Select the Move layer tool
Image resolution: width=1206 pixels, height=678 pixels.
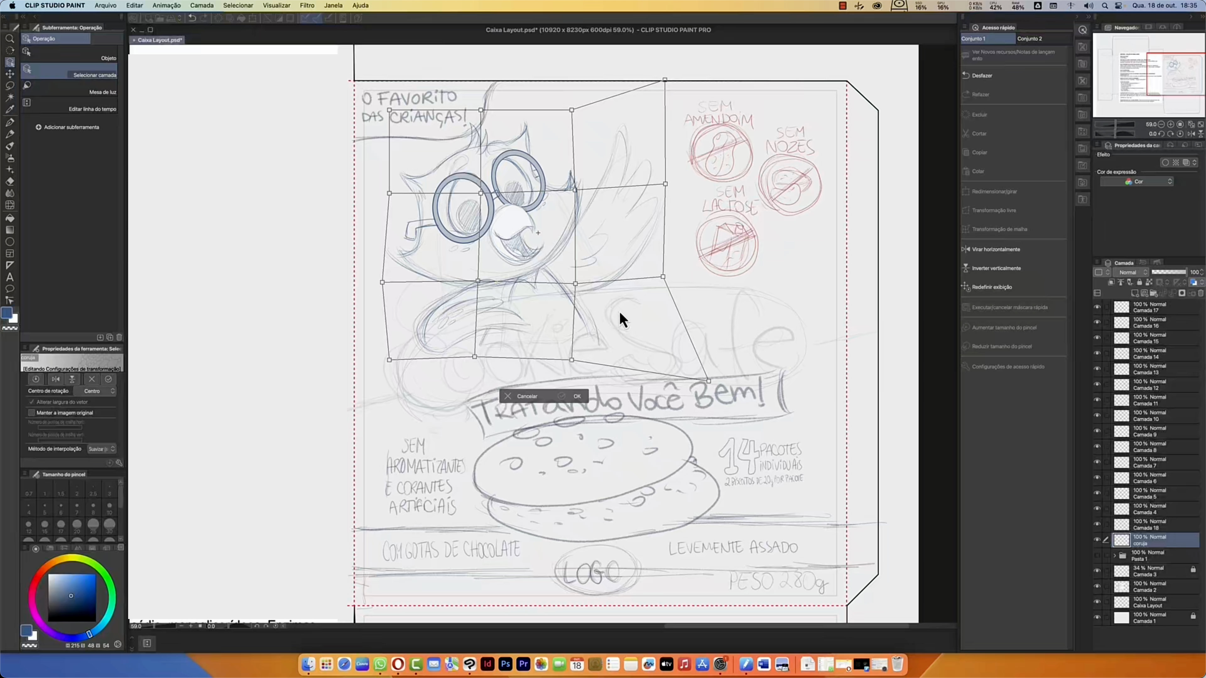point(9,74)
